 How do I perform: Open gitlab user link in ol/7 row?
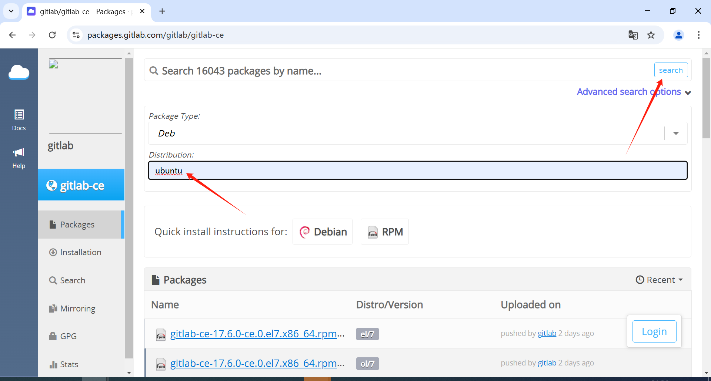[x=547, y=363]
